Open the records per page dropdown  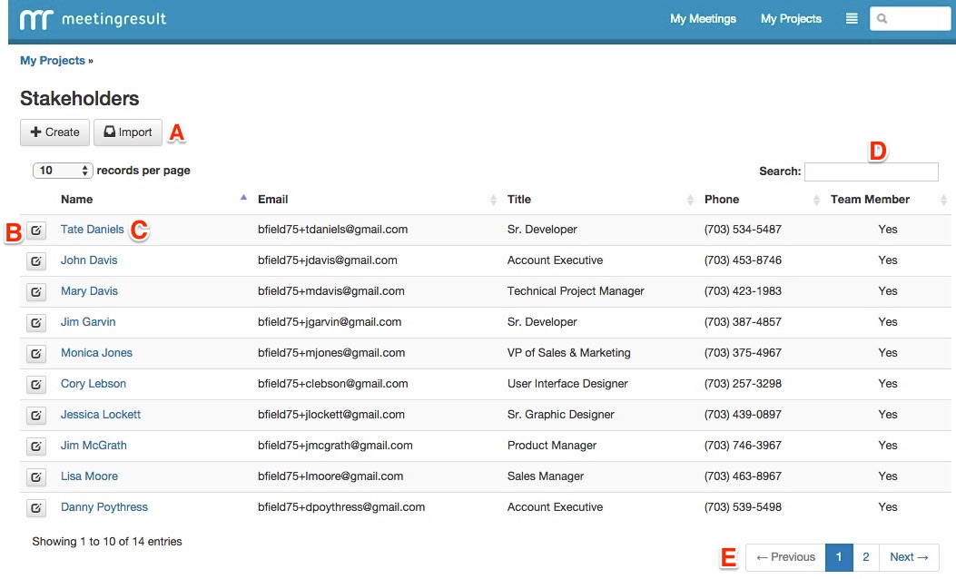(64, 171)
